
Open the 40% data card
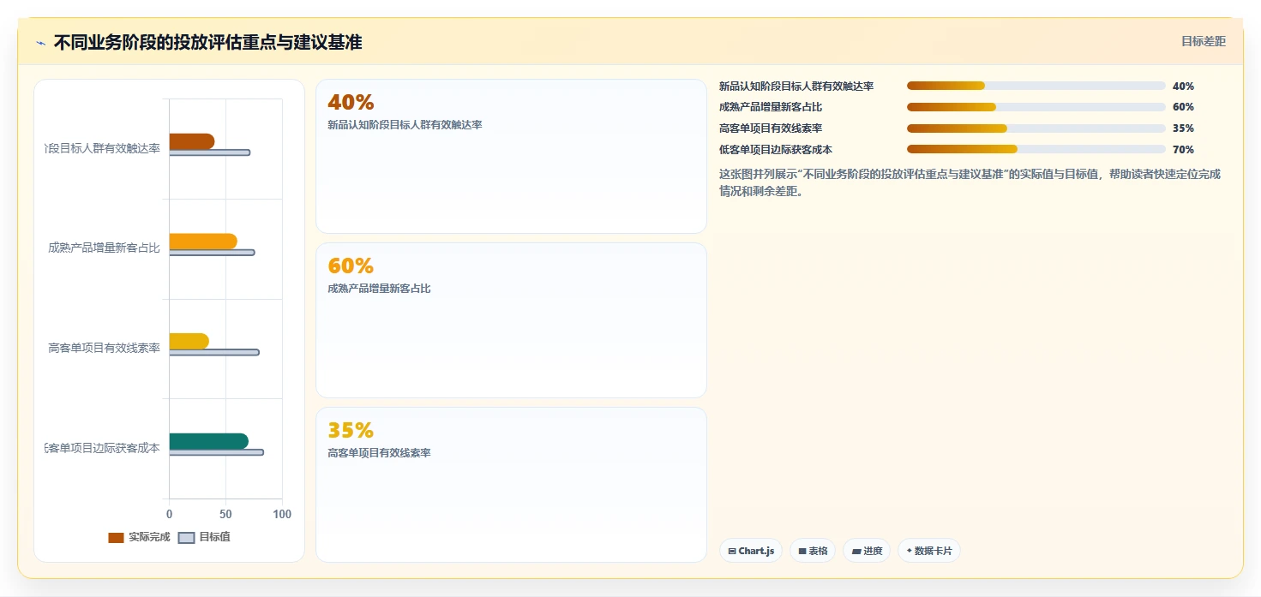coord(511,157)
